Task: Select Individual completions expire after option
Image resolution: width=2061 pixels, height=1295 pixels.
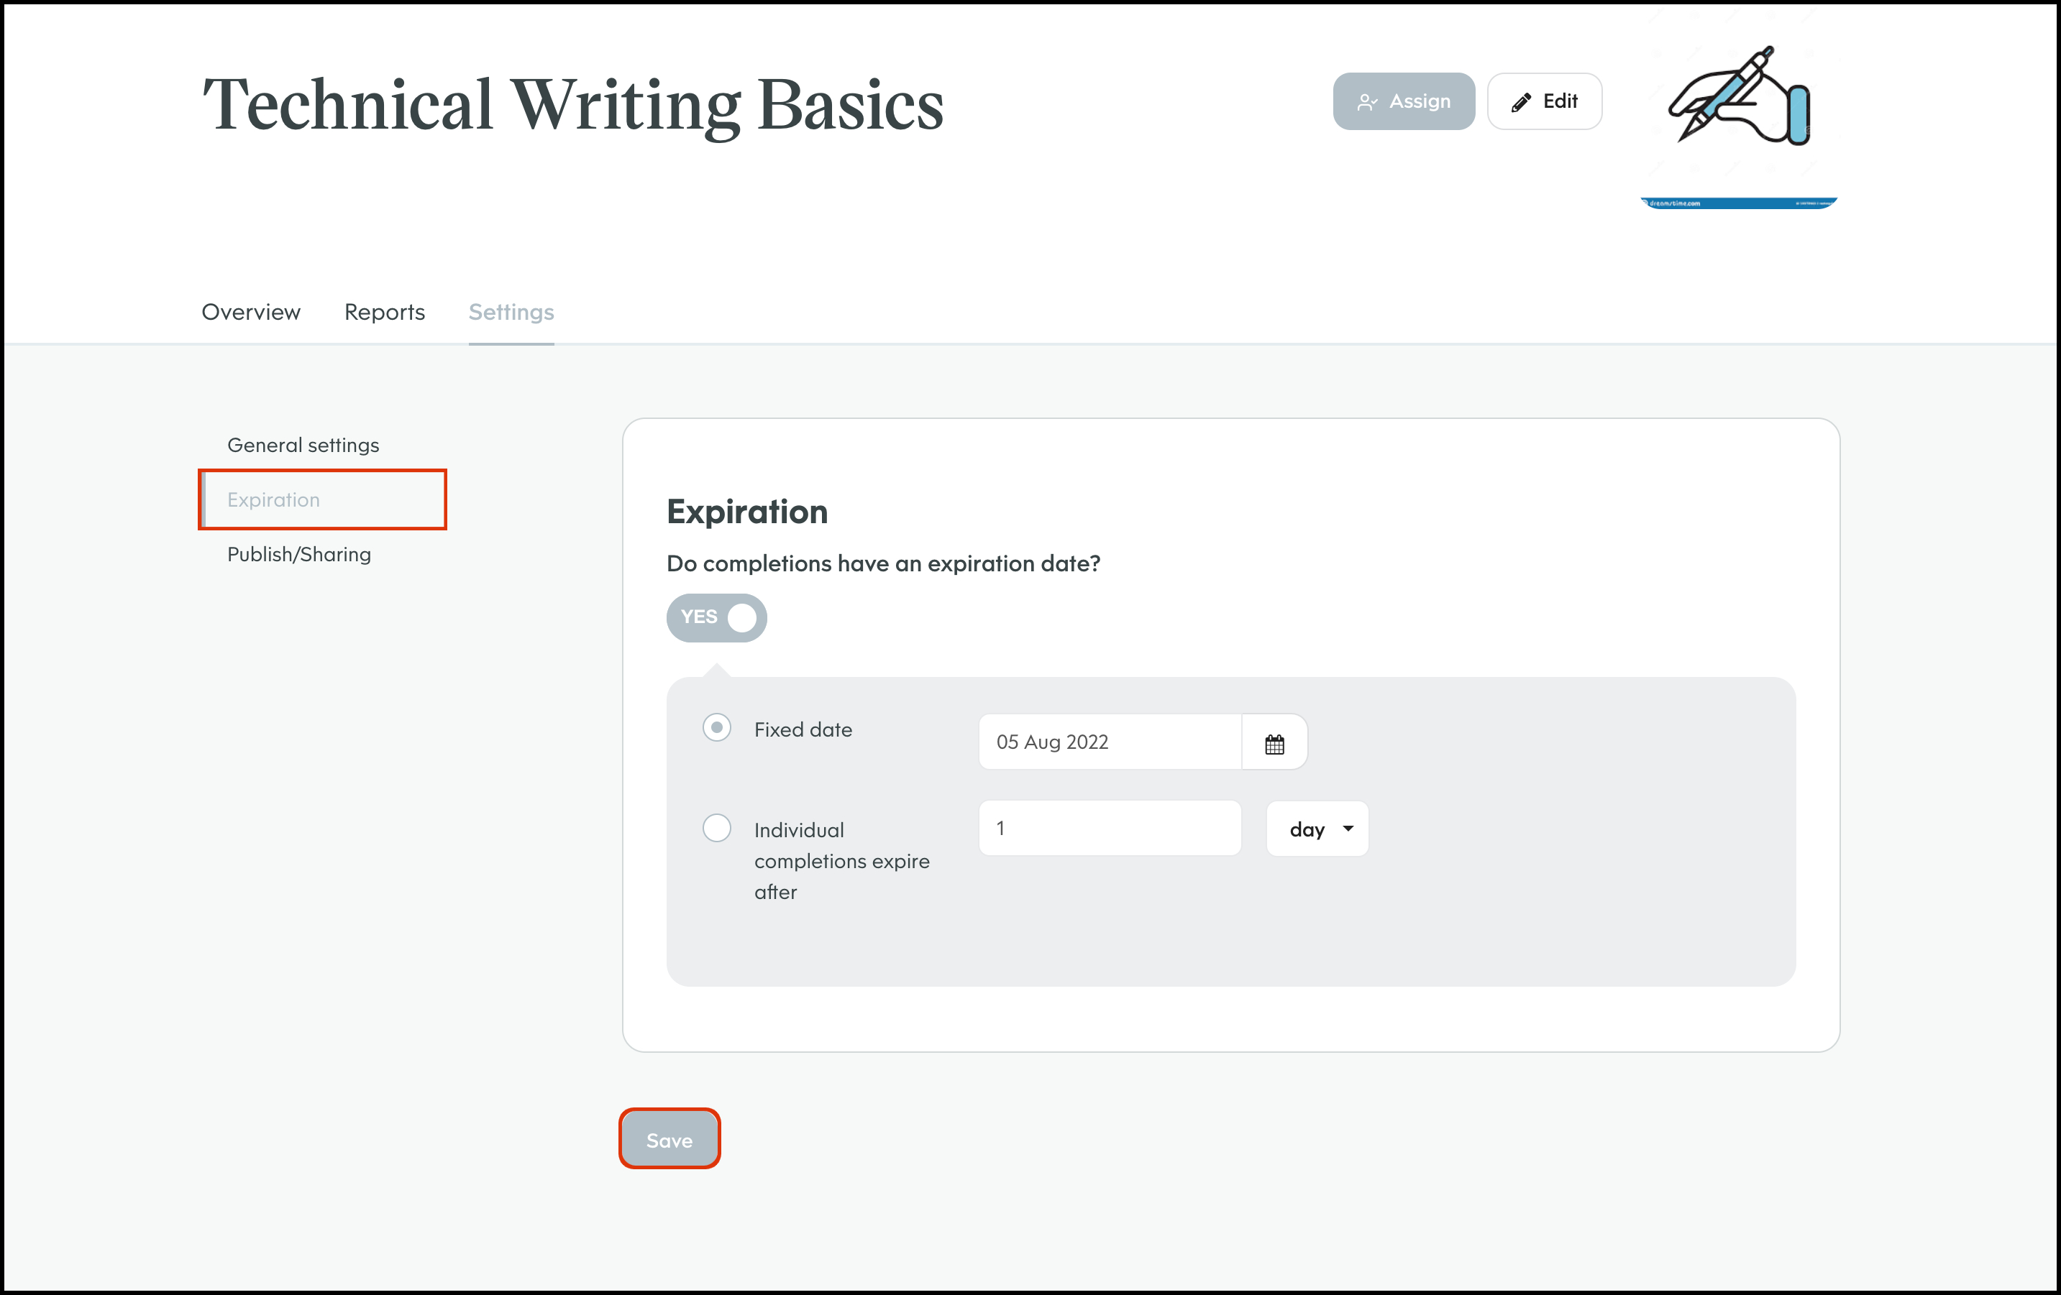Action: click(x=716, y=828)
